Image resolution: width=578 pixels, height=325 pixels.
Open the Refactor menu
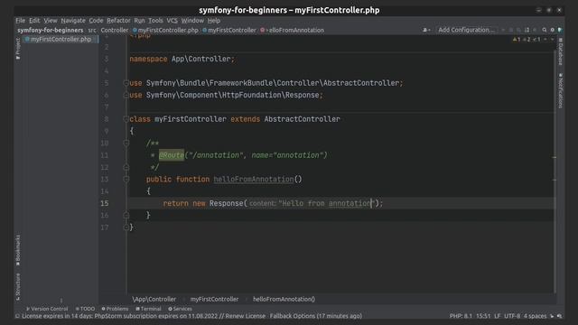click(118, 21)
